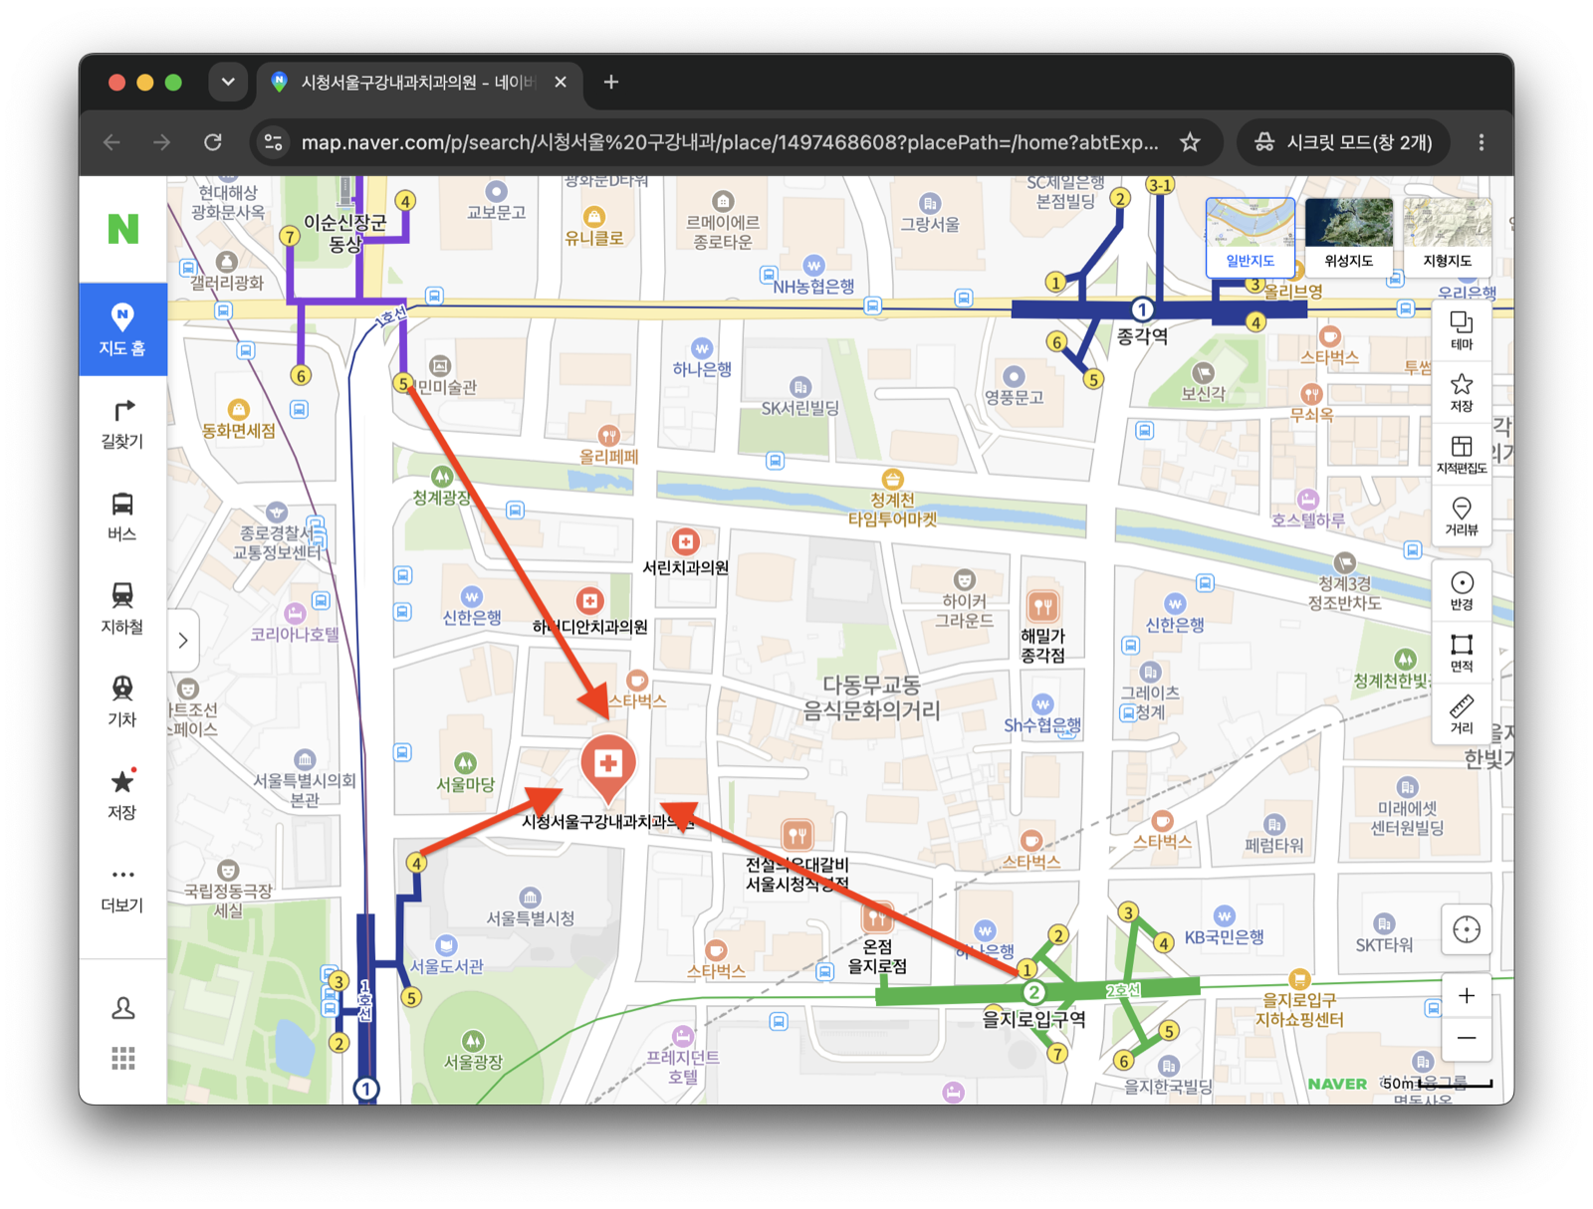The height and width of the screenshot is (1209, 1593).
Task: Click the 르메이에르 종로타운 marker
Action: (723, 200)
